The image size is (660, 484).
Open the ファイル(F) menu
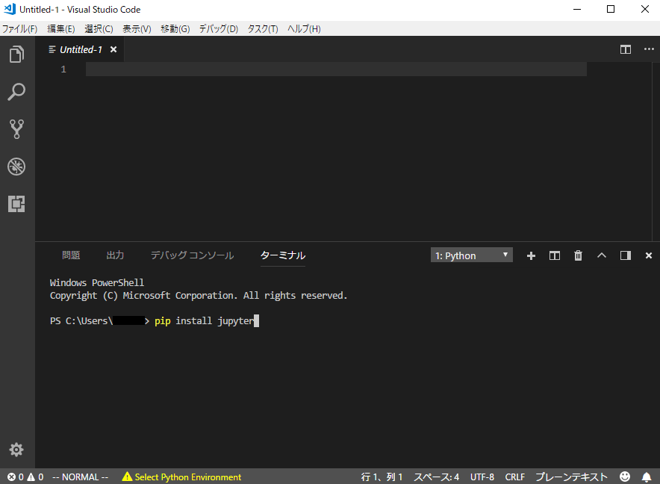tap(19, 28)
